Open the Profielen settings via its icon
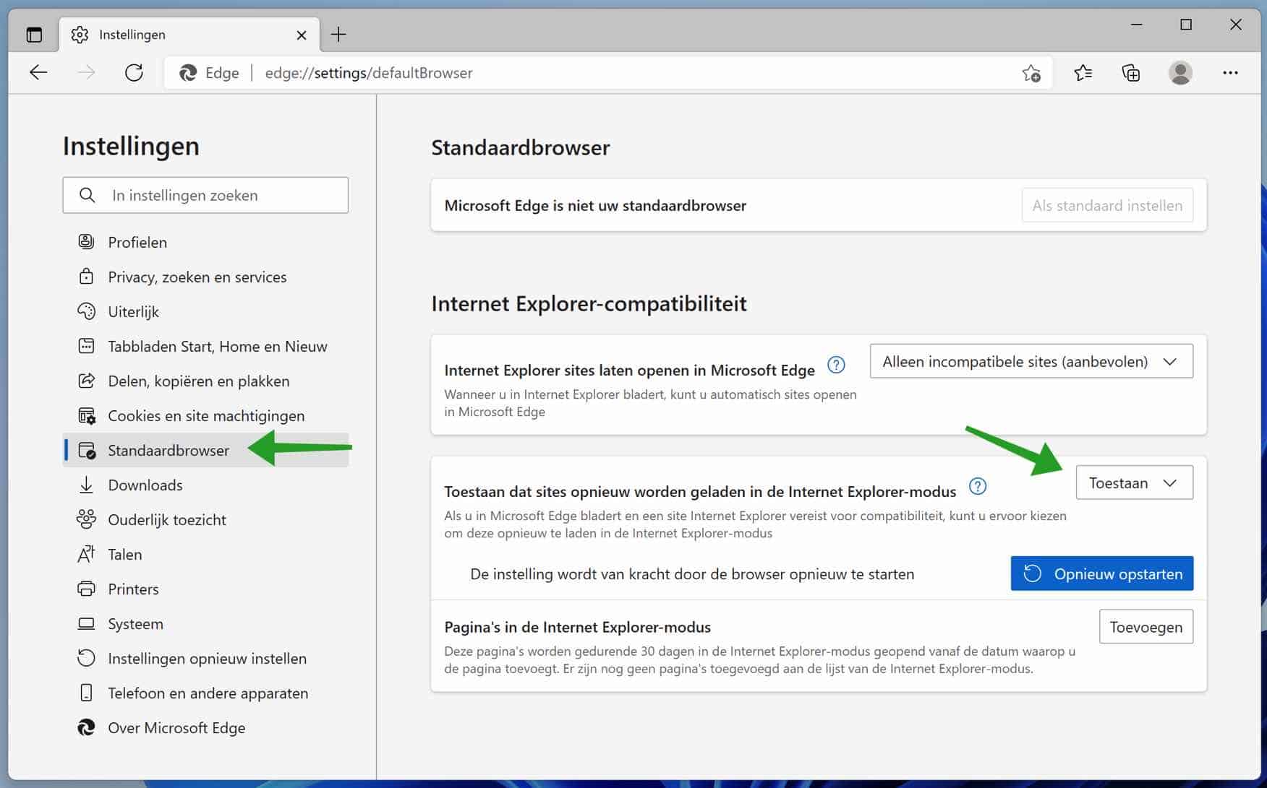This screenshot has width=1267, height=788. (87, 242)
